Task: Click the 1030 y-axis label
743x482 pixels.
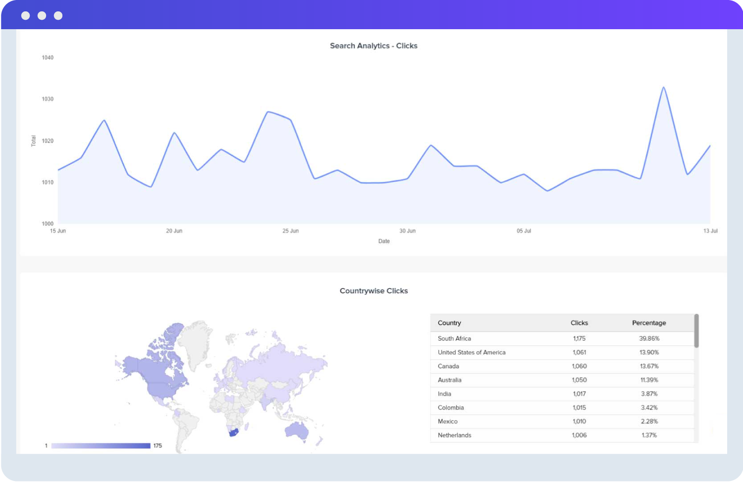Action: 48,99
